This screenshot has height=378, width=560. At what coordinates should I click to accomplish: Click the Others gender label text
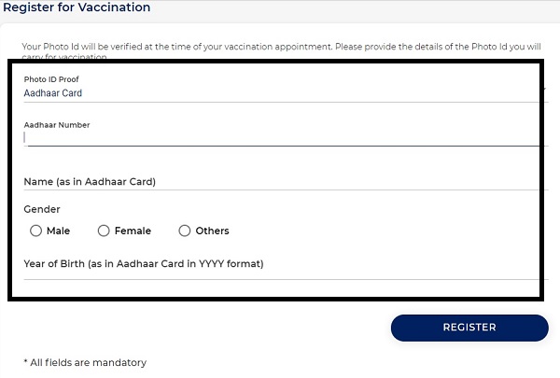point(212,231)
